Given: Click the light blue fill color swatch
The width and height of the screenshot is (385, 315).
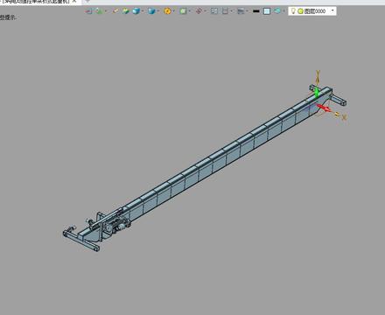Looking at the screenshot, I should click(267, 11).
